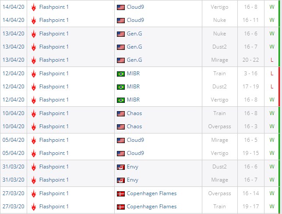Screen dimensions: 282x214
Task: Open Flashpoint 1 link in Cloud9 16 - 5 row
Action: [x=54, y=140]
